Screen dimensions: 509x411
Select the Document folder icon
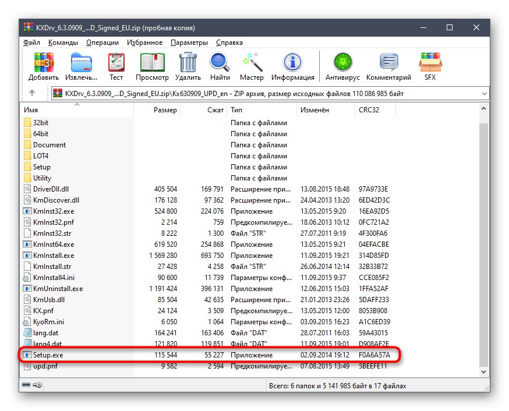27,145
